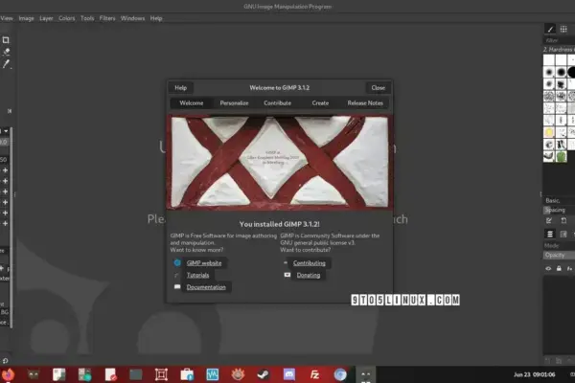Viewport: 575px width, 383px height.
Task: Open the View menu
Action: pyautogui.click(x=7, y=18)
